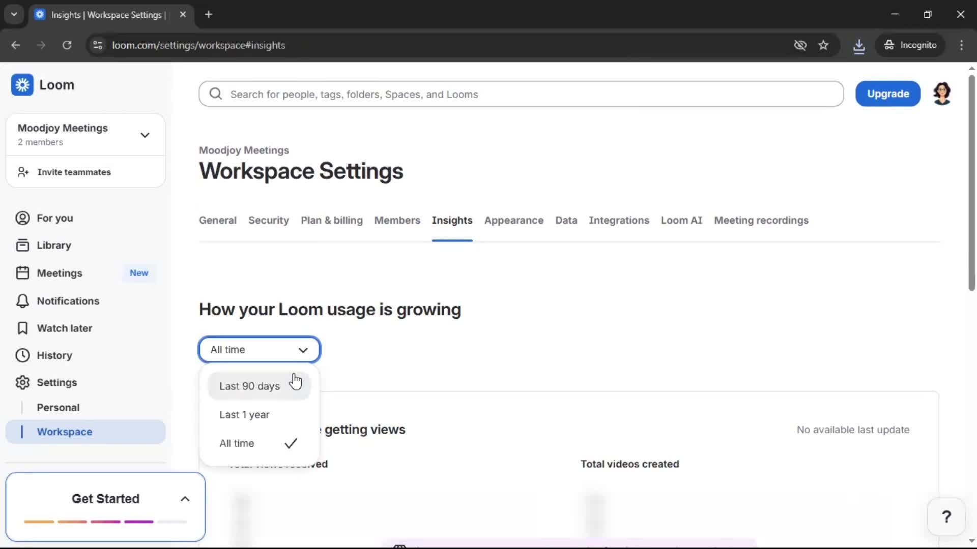
Task: Open Meetings from the sidebar
Action: (x=60, y=273)
